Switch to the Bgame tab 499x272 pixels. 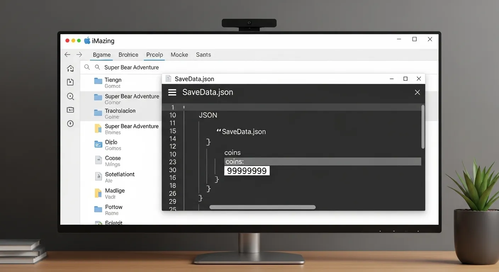(102, 55)
